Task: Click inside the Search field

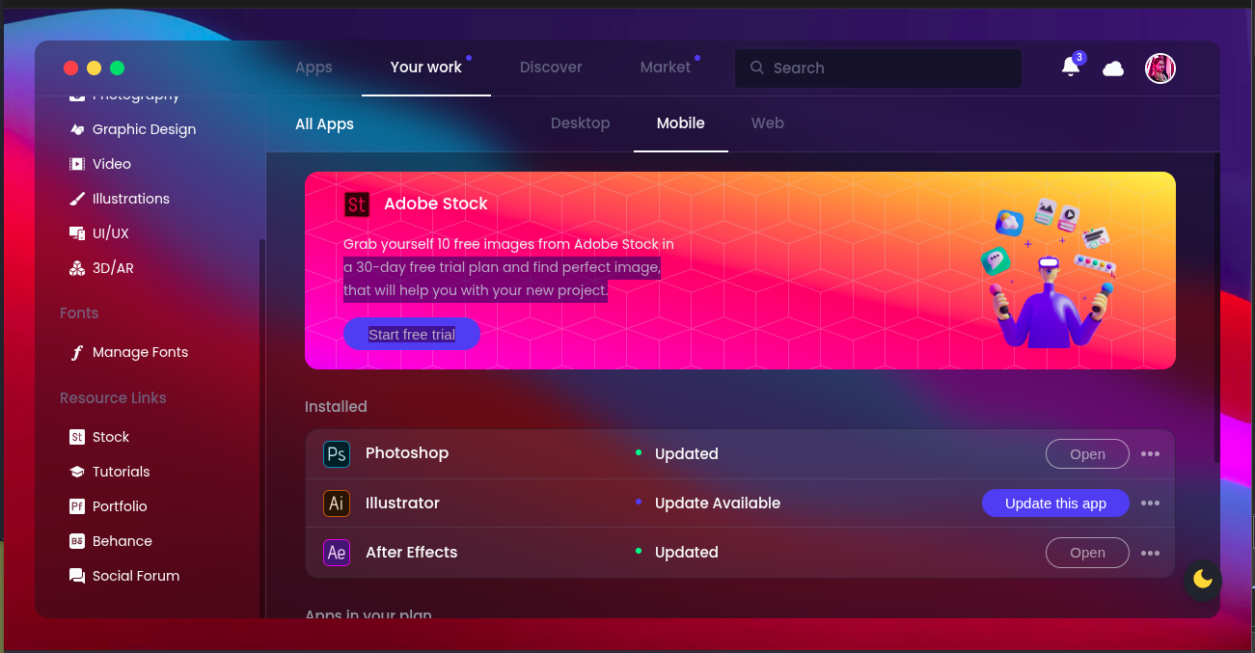Action: click(887, 68)
